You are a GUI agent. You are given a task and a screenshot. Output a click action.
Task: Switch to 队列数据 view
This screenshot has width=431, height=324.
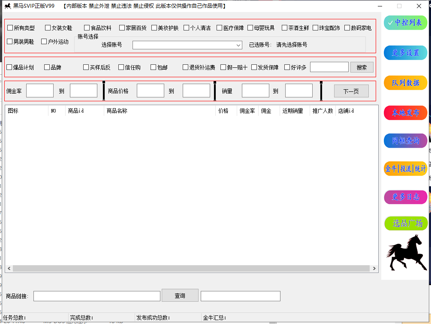coord(406,83)
